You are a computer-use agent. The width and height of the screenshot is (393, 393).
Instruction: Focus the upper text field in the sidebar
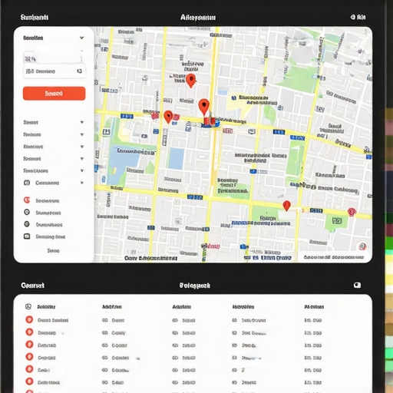(x=53, y=58)
